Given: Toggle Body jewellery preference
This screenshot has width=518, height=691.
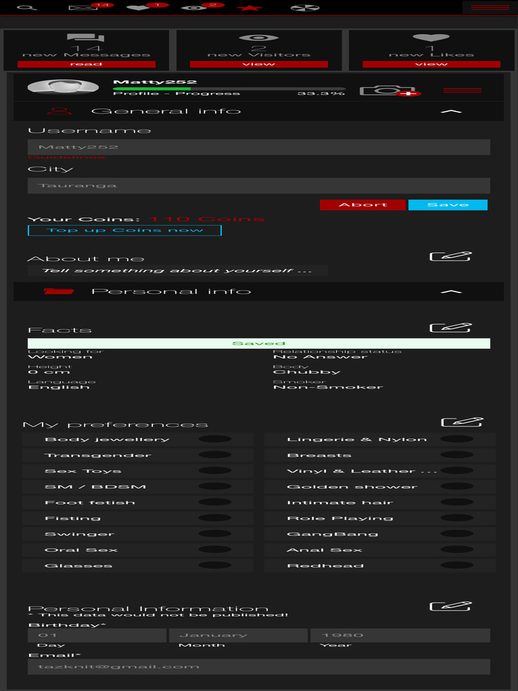Looking at the screenshot, I should [x=214, y=439].
